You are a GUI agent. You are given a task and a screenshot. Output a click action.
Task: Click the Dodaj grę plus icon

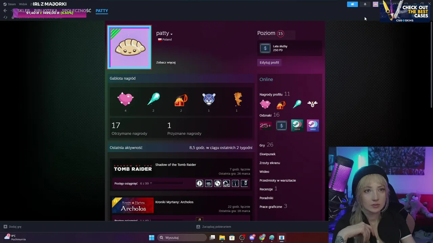5,227
